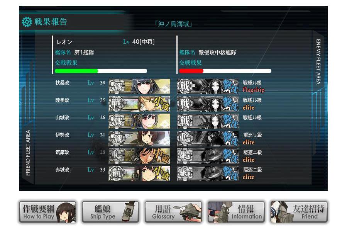Click 陸奥改 banner with 小破 mark
The width and height of the screenshot is (359, 238).
139,104
